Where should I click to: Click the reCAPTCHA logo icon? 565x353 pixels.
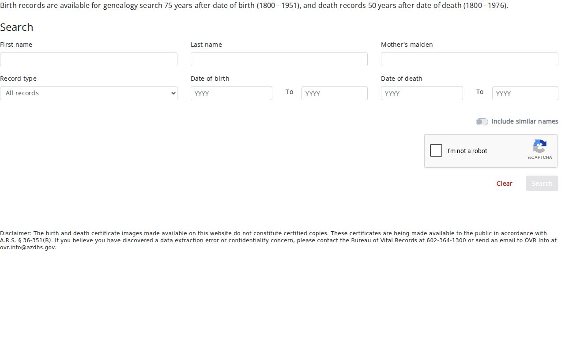[539, 146]
